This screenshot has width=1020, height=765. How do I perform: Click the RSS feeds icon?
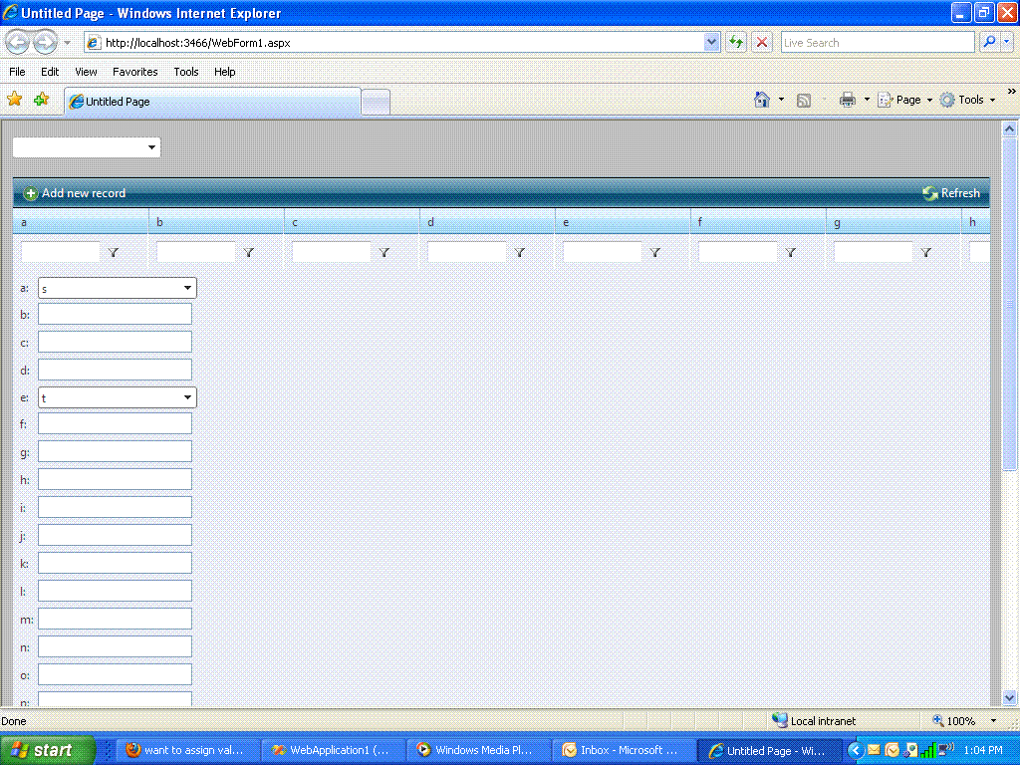(804, 101)
